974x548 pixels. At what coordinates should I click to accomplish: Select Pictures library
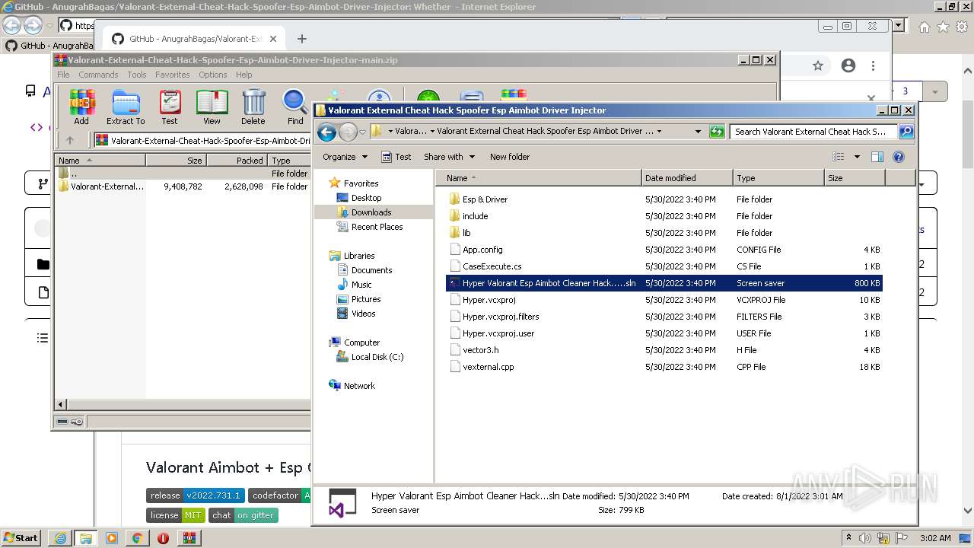366,299
